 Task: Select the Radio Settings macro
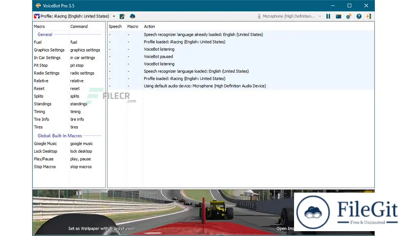coord(46,73)
